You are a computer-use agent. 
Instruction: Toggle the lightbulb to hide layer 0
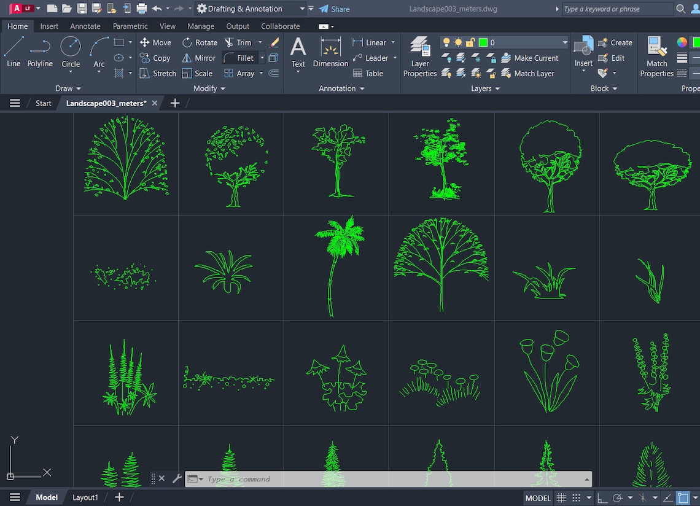(x=446, y=42)
